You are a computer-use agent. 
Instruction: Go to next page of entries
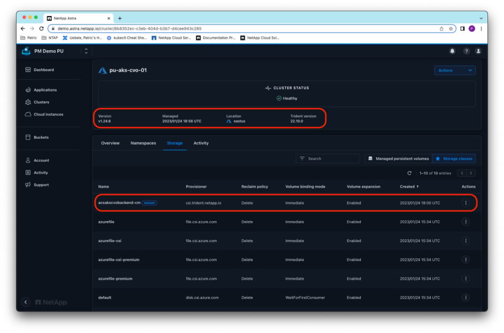tap(471, 173)
